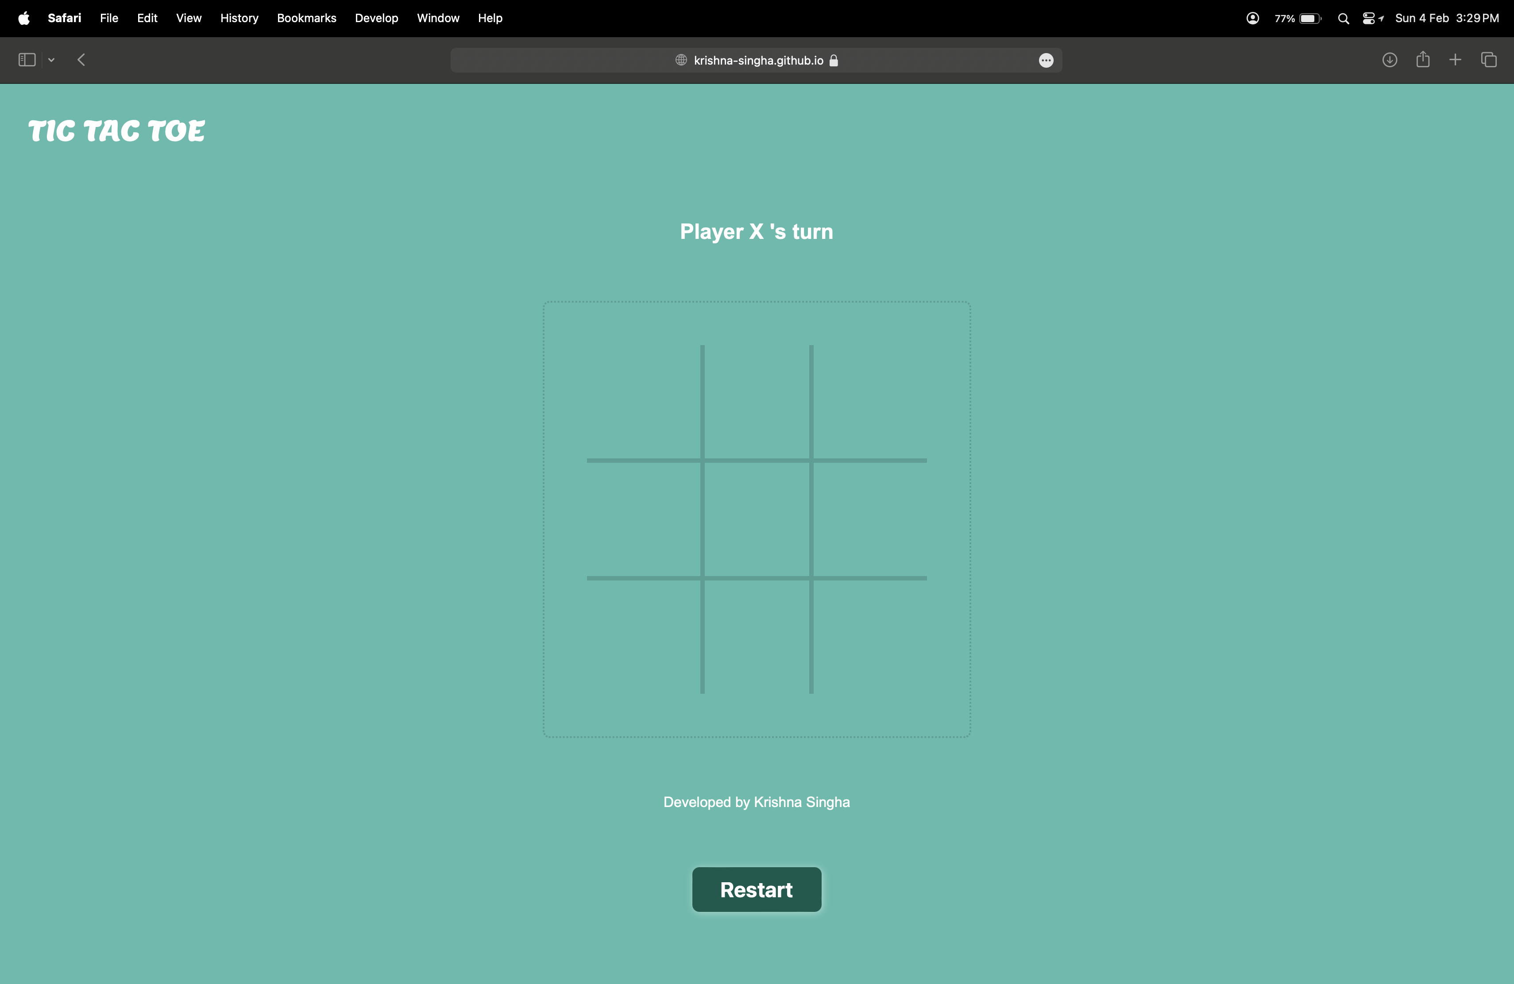Expand the sidebar tab group dropdown arrow
Image resolution: width=1514 pixels, height=984 pixels.
(51, 60)
